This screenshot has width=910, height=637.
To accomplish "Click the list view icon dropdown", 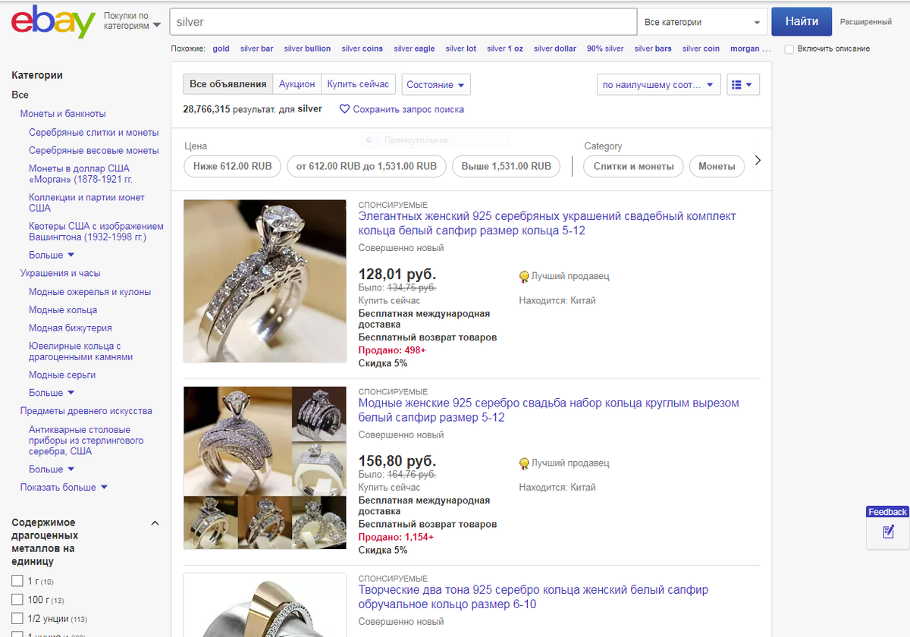I will click(x=743, y=85).
